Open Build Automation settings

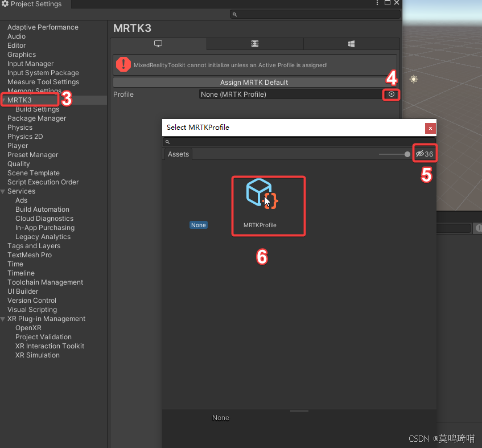[42, 209]
